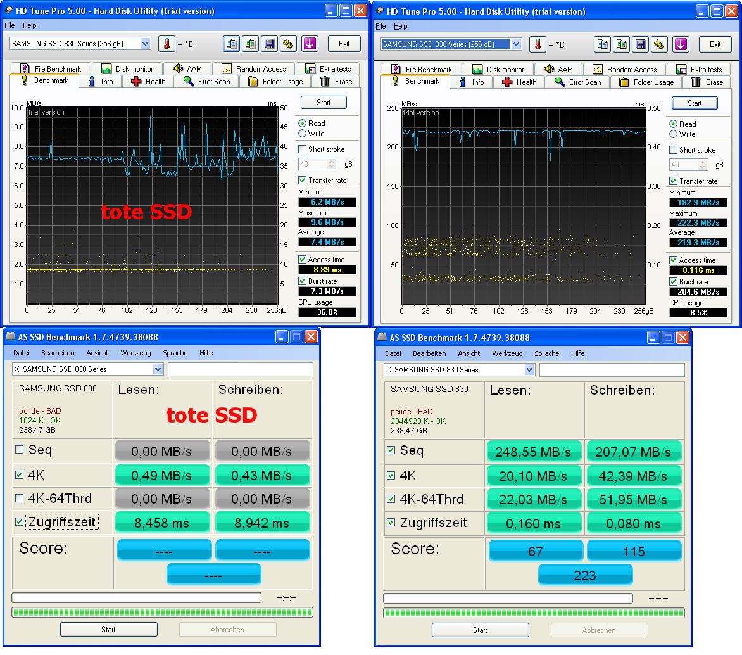The width and height of the screenshot is (742, 655).
Task: Select Read radio button in right HD Tune
Action: coord(674,124)
